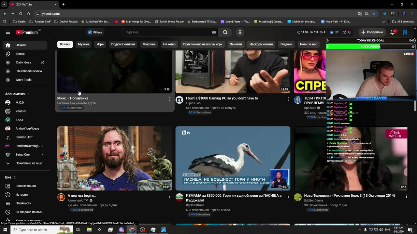Open the AndroVlogVideos subscription channel
The image size is (417, 234).
coord(25,128)
